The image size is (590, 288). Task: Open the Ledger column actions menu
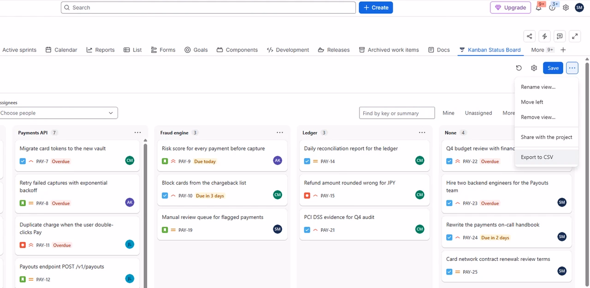422,132
